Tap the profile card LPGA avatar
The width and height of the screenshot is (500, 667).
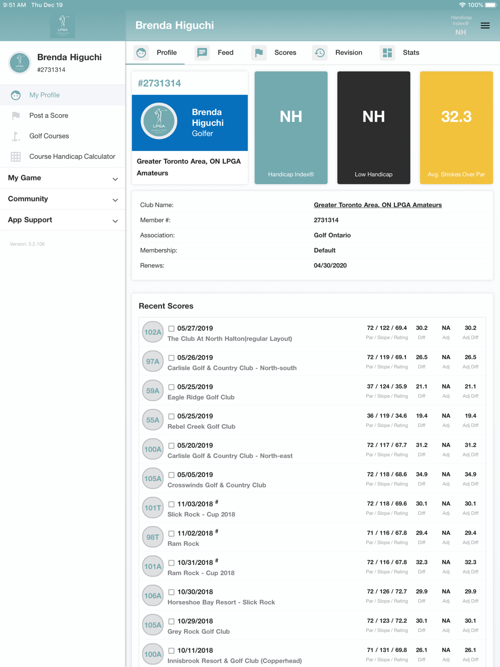(159, 121)
